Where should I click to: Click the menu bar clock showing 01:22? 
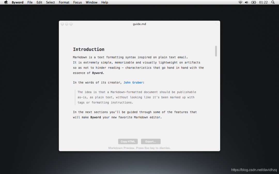click(x=263, y=2)
